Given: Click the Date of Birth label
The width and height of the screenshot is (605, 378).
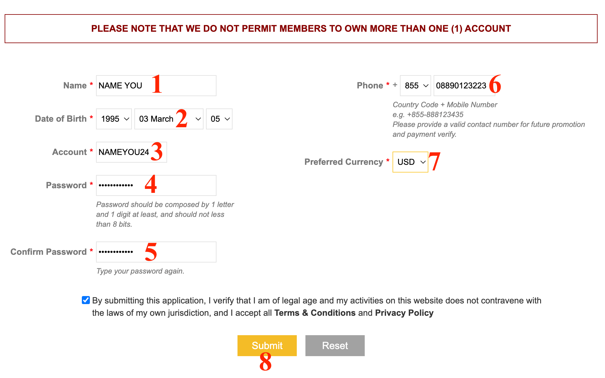Looking at the screenshot, I should pyautogui.click(x=61, y=119).
